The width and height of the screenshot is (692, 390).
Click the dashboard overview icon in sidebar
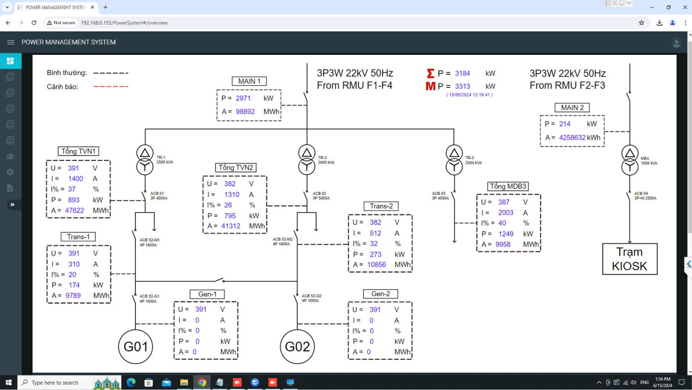click(x=10, y=61)
